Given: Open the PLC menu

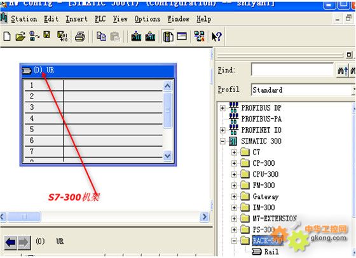Looking at the screenshot, I should coord(100,19).
